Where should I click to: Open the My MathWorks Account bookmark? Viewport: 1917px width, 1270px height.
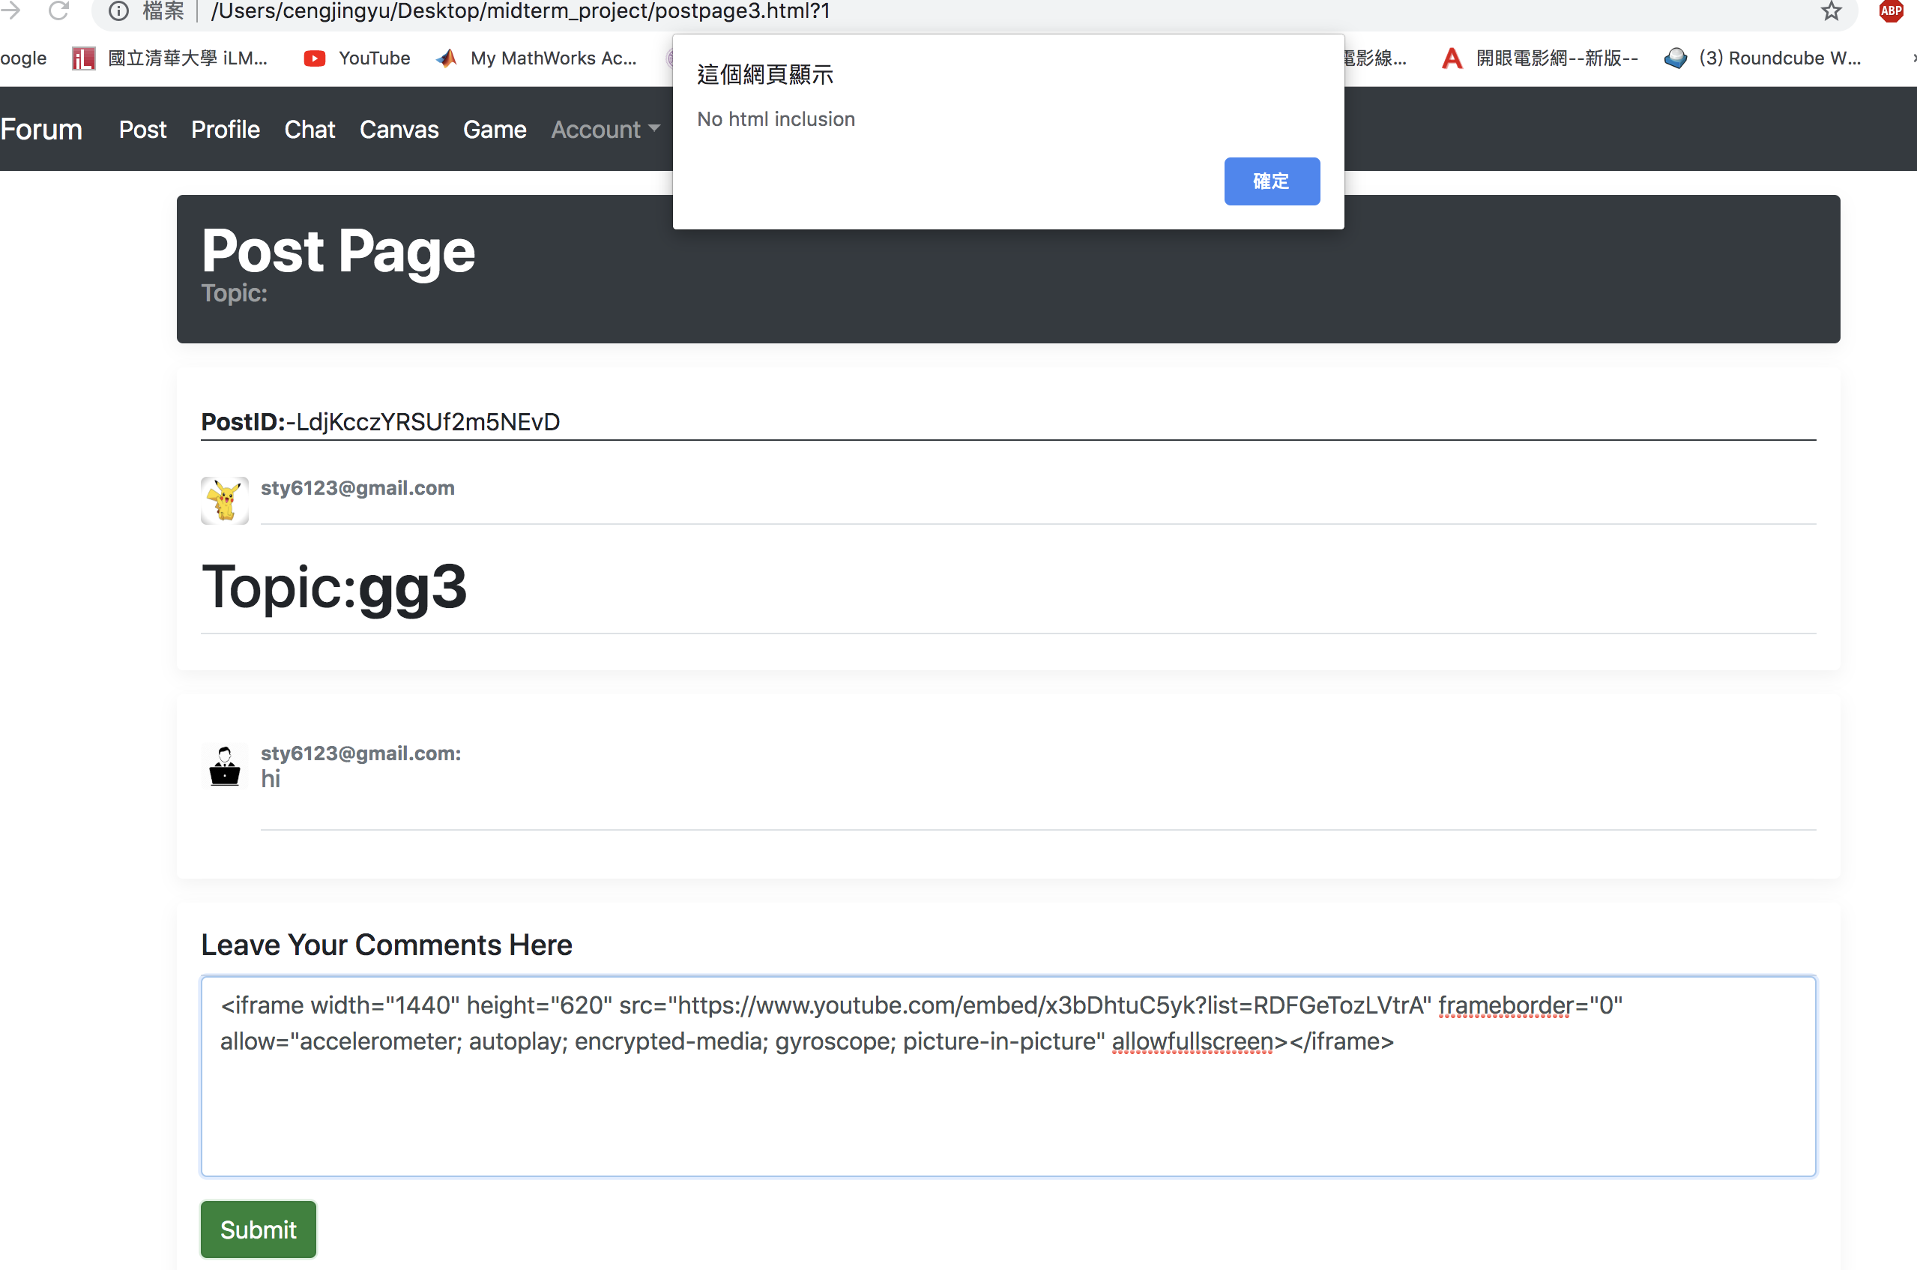[537, 58]
